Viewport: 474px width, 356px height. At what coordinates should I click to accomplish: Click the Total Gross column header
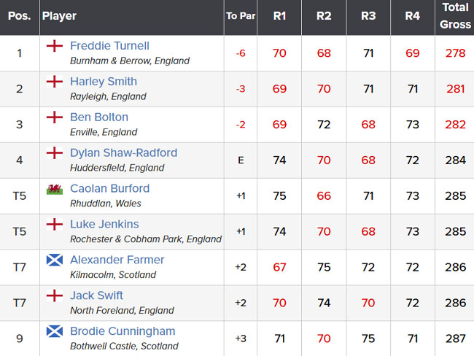(x=455, y=16)
